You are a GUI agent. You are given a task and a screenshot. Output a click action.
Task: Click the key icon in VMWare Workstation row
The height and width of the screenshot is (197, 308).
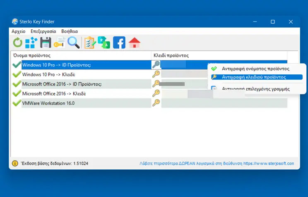pos(156,103)
